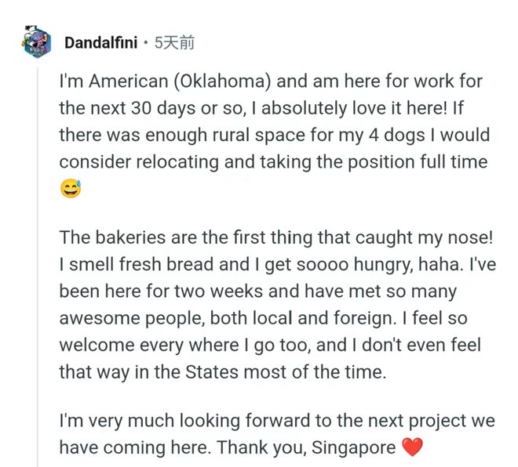Click the "5天前" comment timestamp
The height and width of the screenshot is (467, 518).
pos(174,42)
